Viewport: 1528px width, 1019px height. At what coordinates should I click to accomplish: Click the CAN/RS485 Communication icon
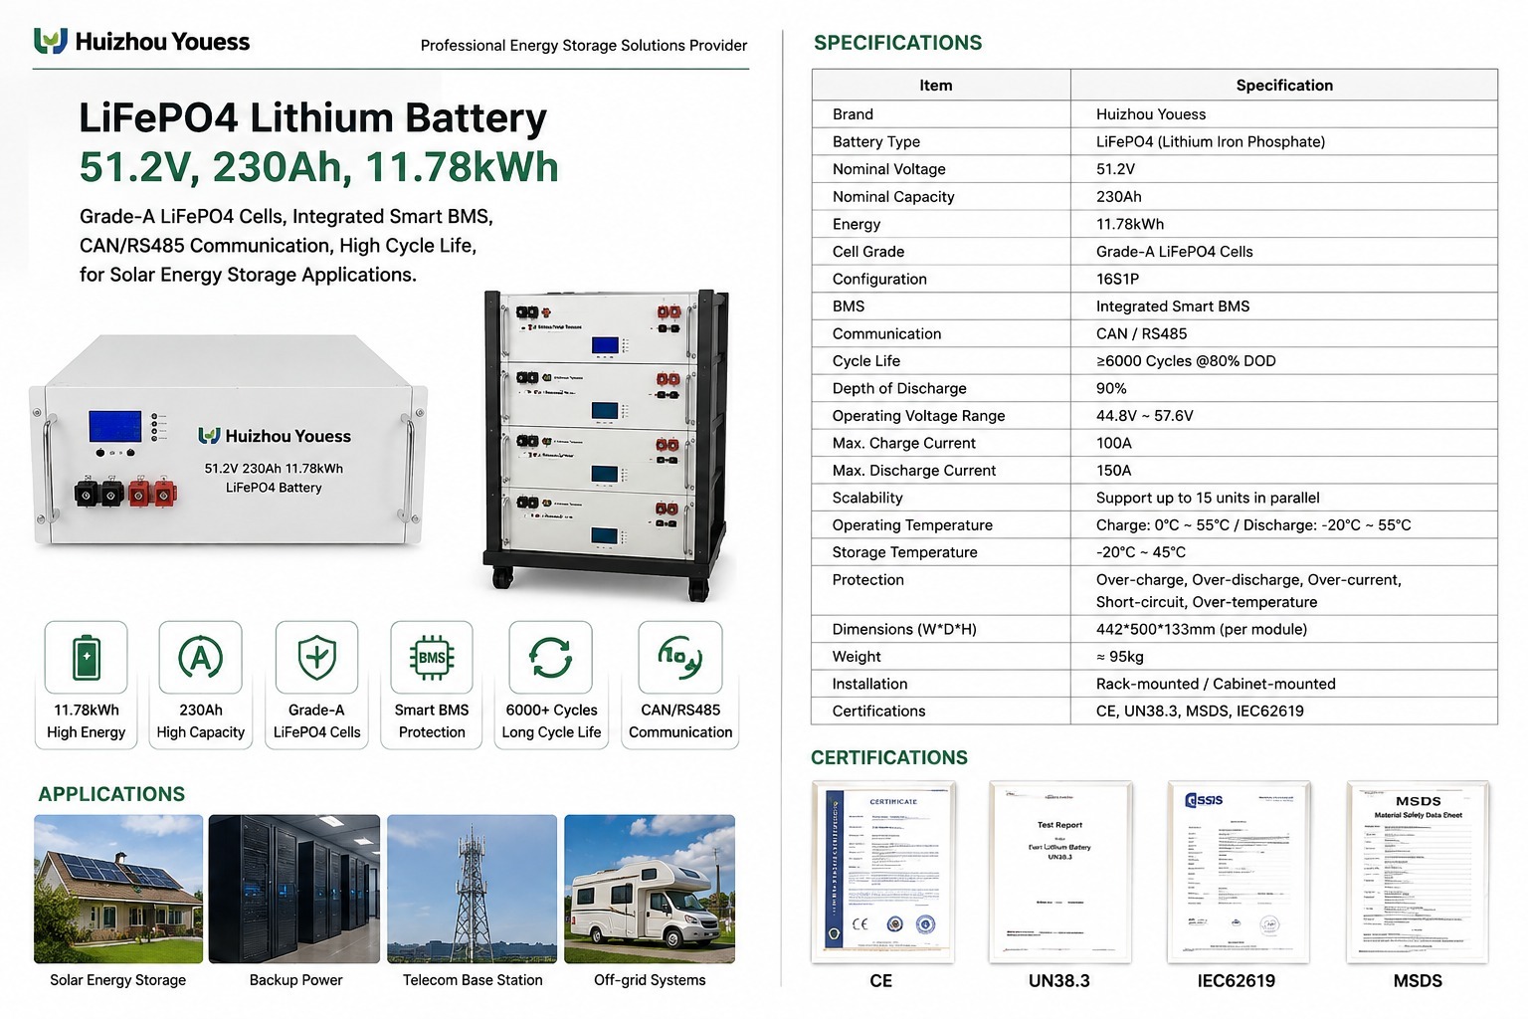[680, 657]
